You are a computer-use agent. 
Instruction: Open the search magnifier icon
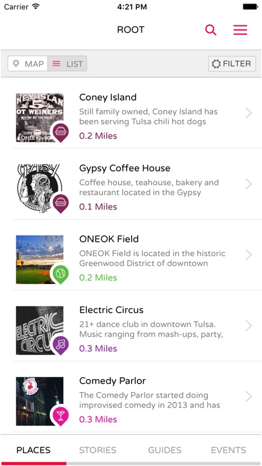(x=210, y=30)
